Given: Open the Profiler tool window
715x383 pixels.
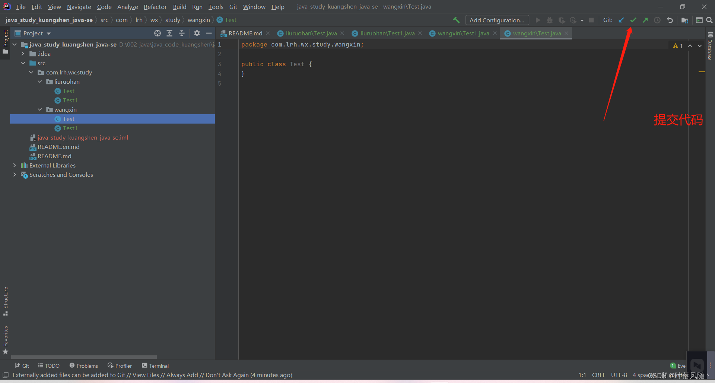Looking at the screenshot, I should click(120, 366).
